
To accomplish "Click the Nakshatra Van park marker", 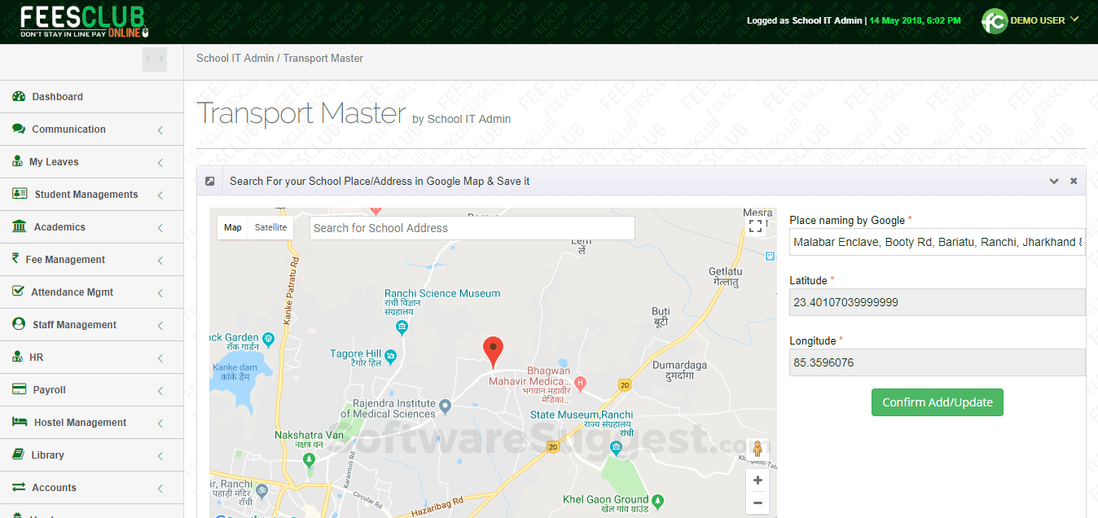I will pos(309,459).
